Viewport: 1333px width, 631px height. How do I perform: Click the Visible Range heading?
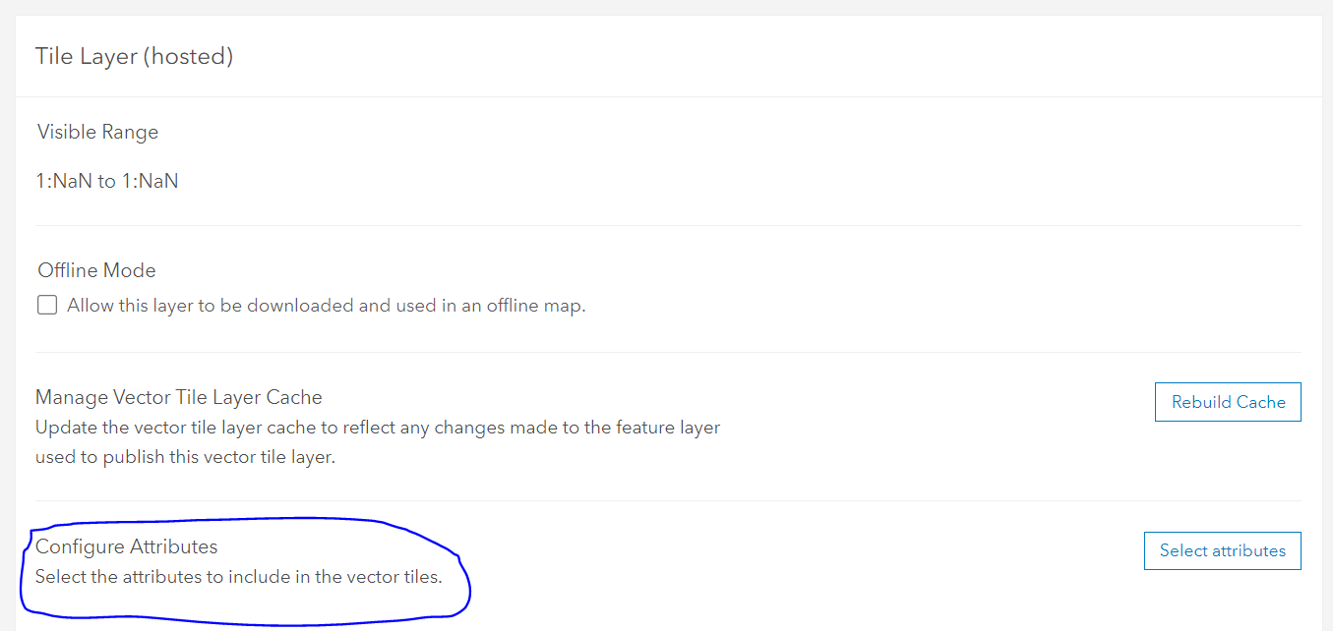point(96,131)
